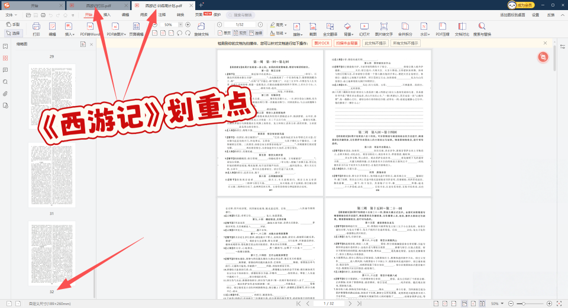Click the Print (打印) toolbar icon
This screenshot has width=568, height=308.
point(36,29)
